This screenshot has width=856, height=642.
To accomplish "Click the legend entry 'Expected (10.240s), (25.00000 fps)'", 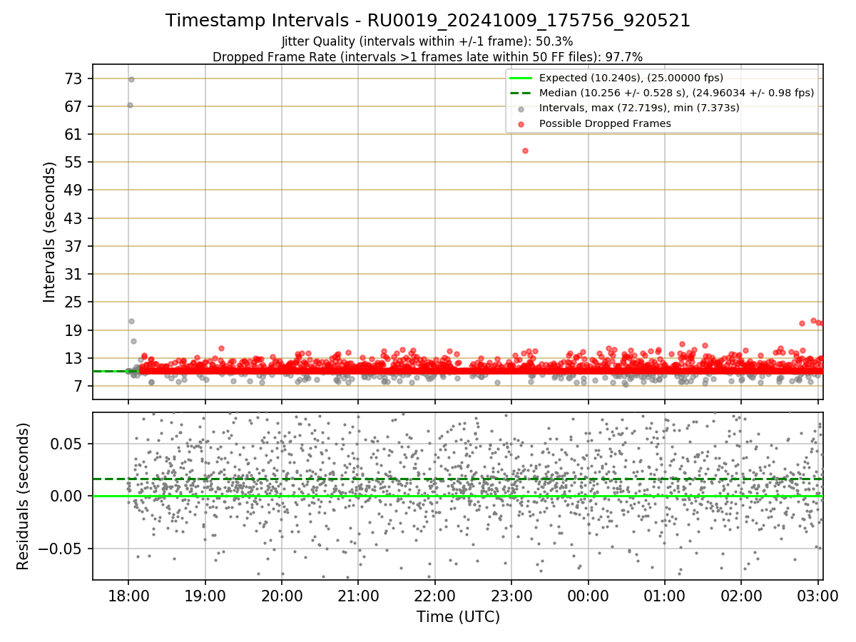I will [x=631, y=78].
